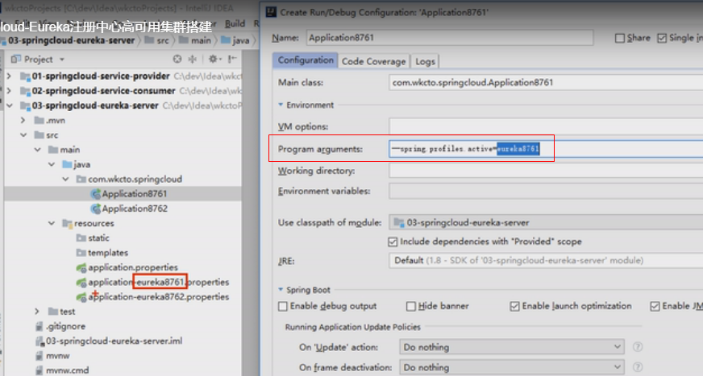Switch to the Logs tab

[x=425, y=61]
